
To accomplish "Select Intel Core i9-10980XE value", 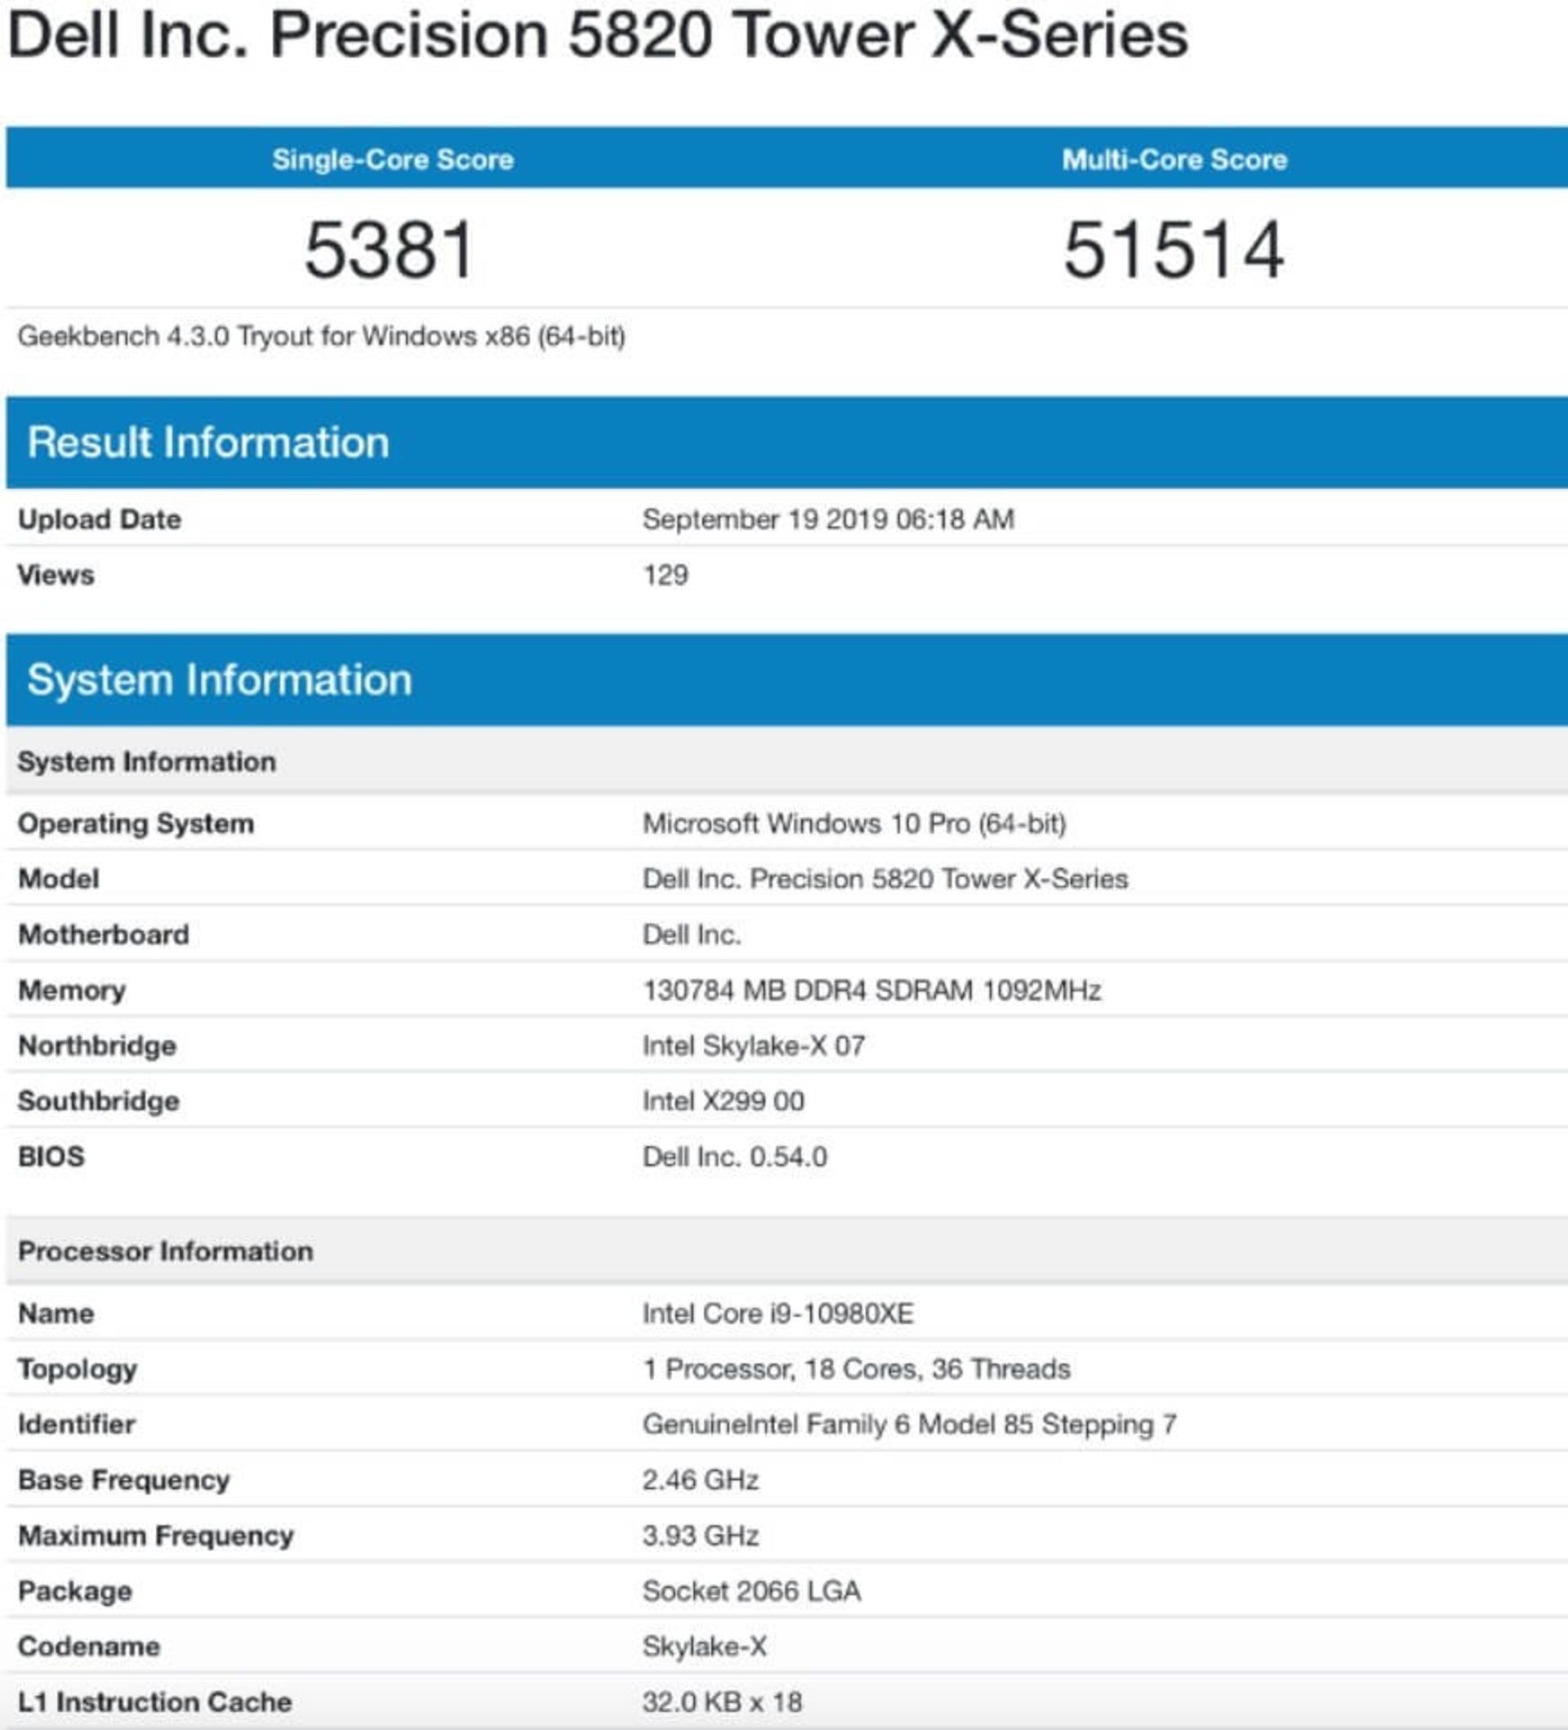I will [x=779, y=1313].
